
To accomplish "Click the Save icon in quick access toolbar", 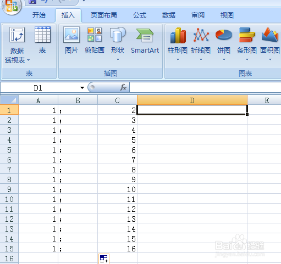I will point(32,2).
